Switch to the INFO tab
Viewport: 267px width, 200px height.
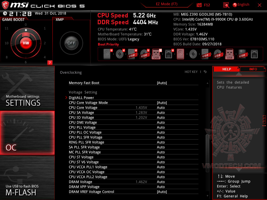point(253,69)
